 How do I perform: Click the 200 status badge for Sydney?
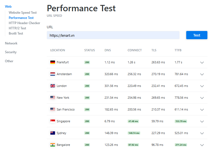pyautogui.click(x=87, y=133)
